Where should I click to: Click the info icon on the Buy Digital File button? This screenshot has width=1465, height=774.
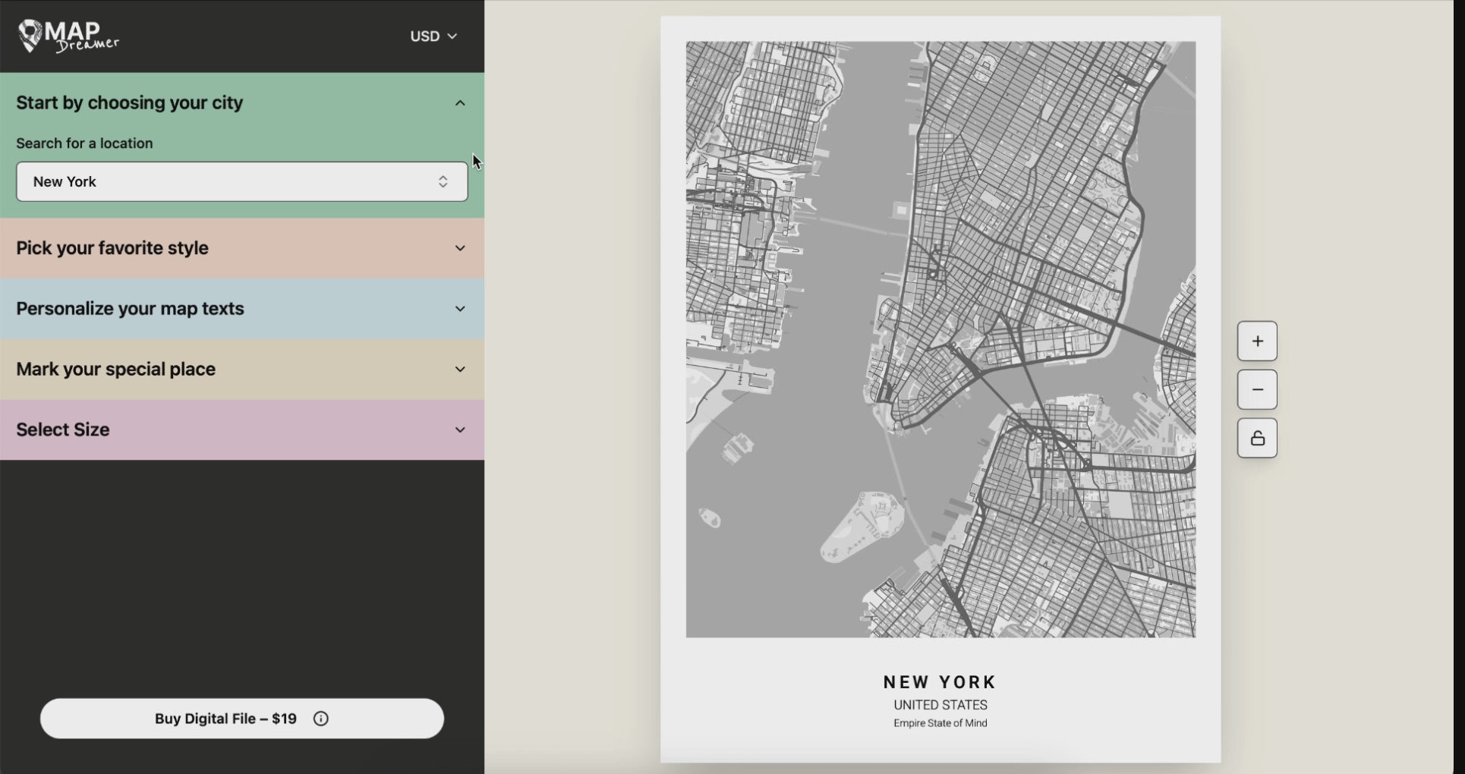[321, 719]
